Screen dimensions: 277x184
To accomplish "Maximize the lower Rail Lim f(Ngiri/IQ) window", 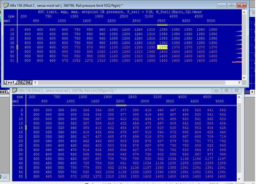I will pyautogui.click(x=226, y=90).
